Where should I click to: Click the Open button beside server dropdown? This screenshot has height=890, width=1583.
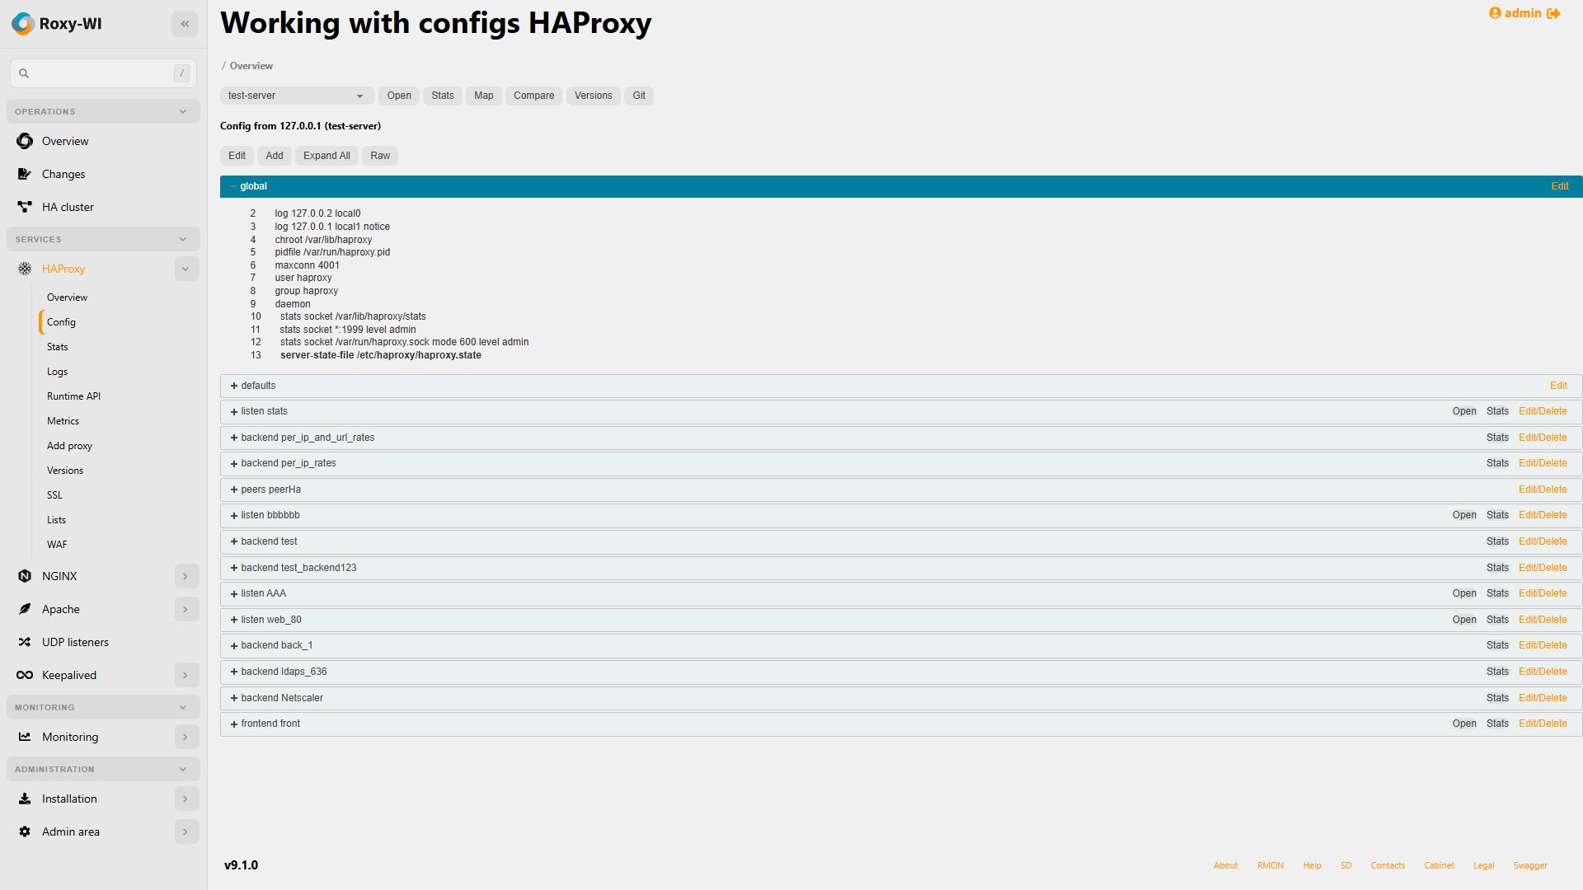399,96
